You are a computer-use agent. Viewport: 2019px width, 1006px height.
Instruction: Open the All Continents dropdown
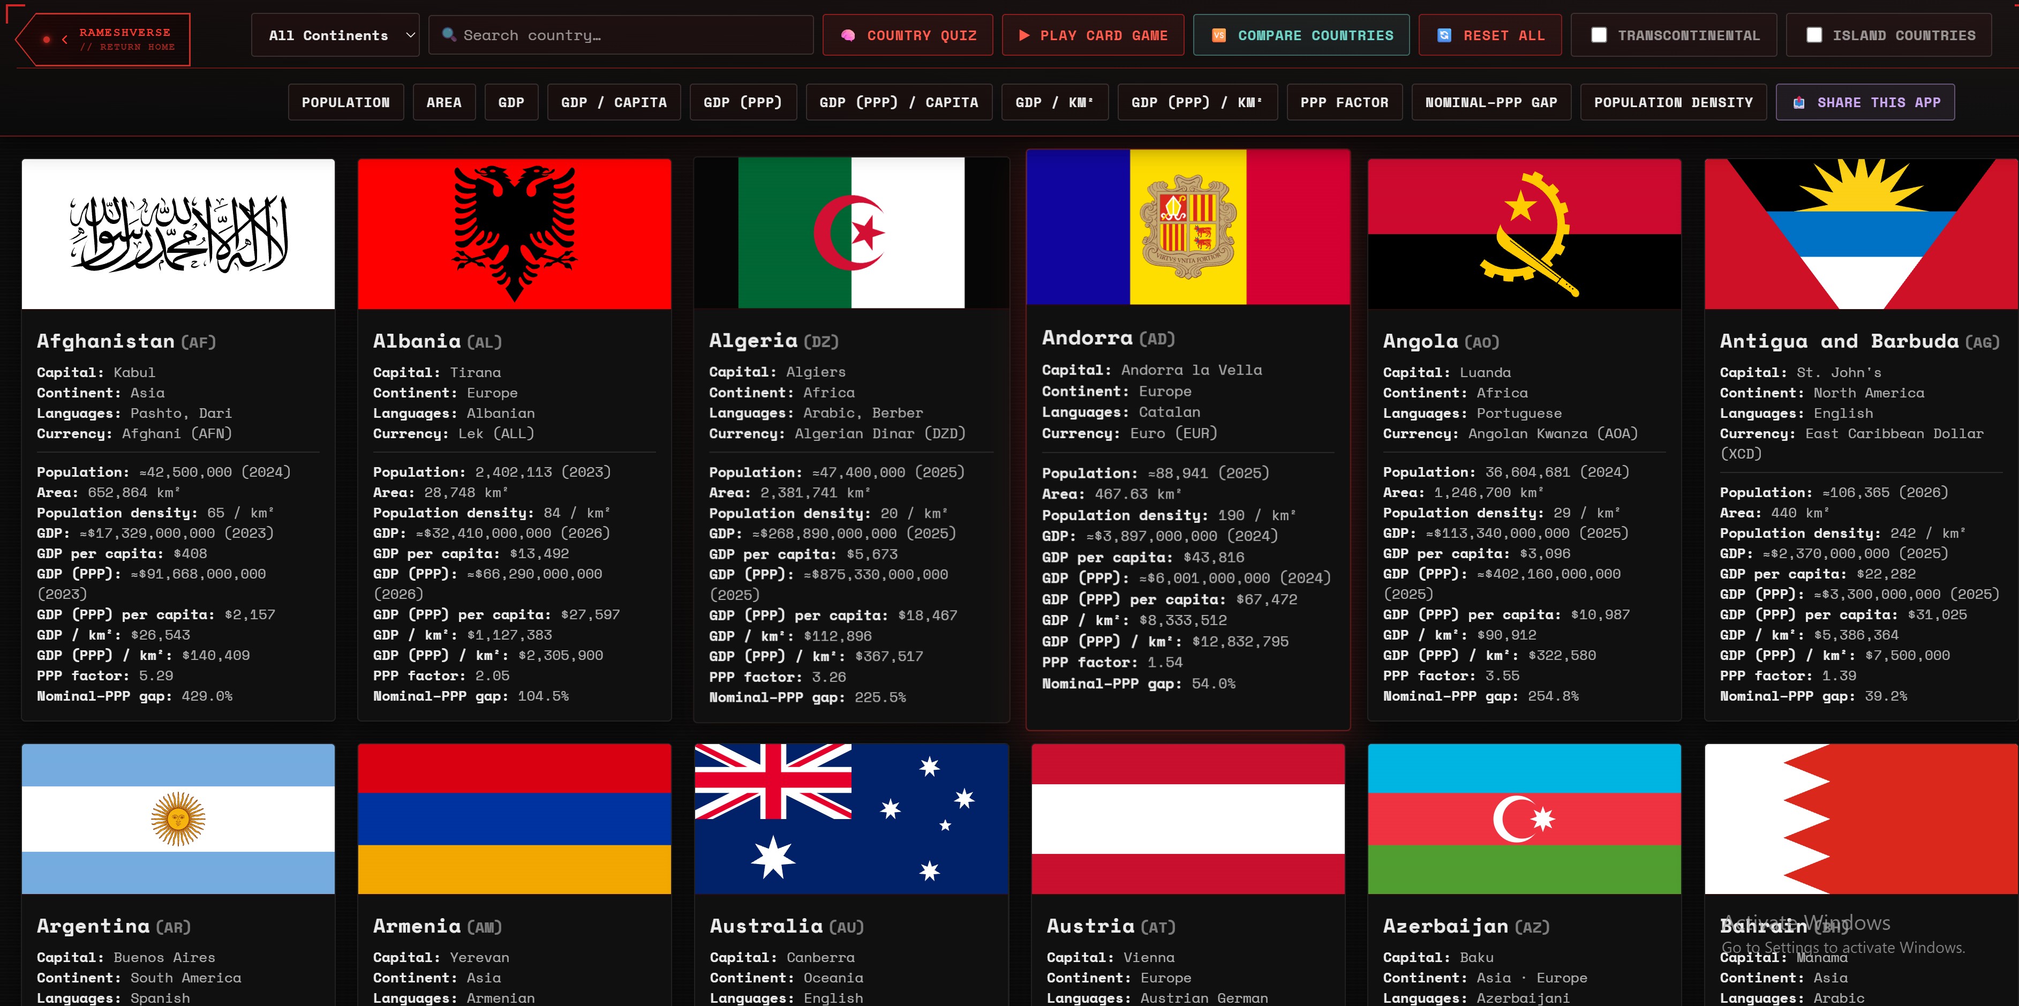click(x=335, y=35)
